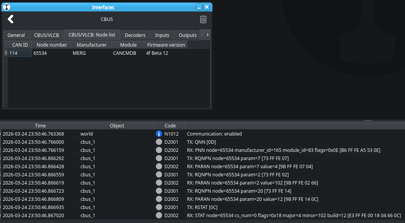Open the General tab
The height and width of the screenshot is (223, 405).
[16, 35]
